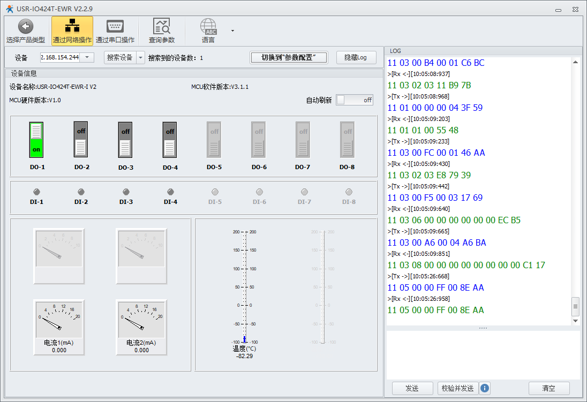Click the log panel splitter dots handle

click(483, 328)
